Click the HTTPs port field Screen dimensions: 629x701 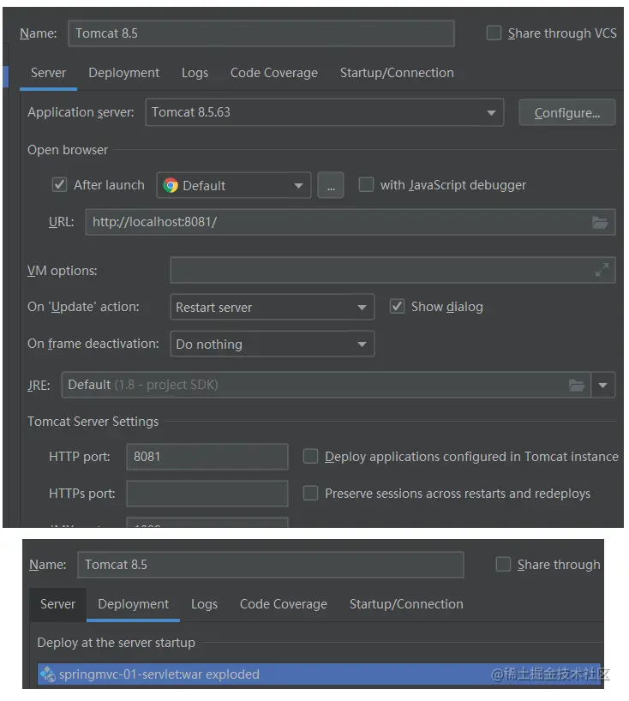[x=207, y=493]
